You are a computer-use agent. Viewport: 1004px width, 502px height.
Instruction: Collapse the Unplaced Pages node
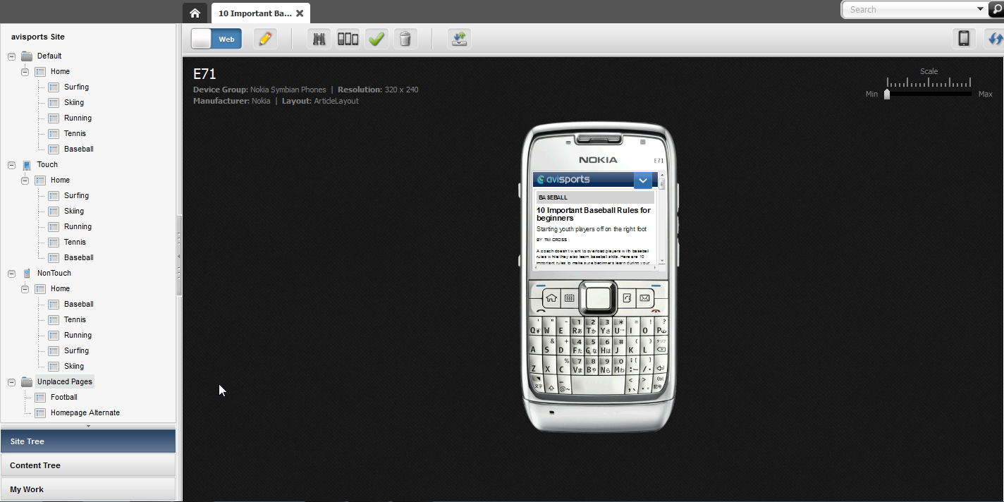11,381
